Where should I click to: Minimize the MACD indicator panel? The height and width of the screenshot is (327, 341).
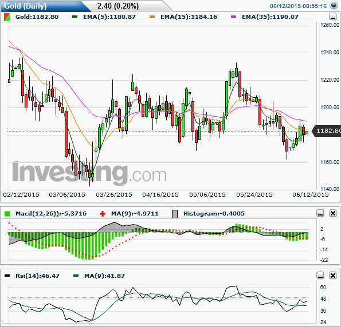[x=320, y=213]
